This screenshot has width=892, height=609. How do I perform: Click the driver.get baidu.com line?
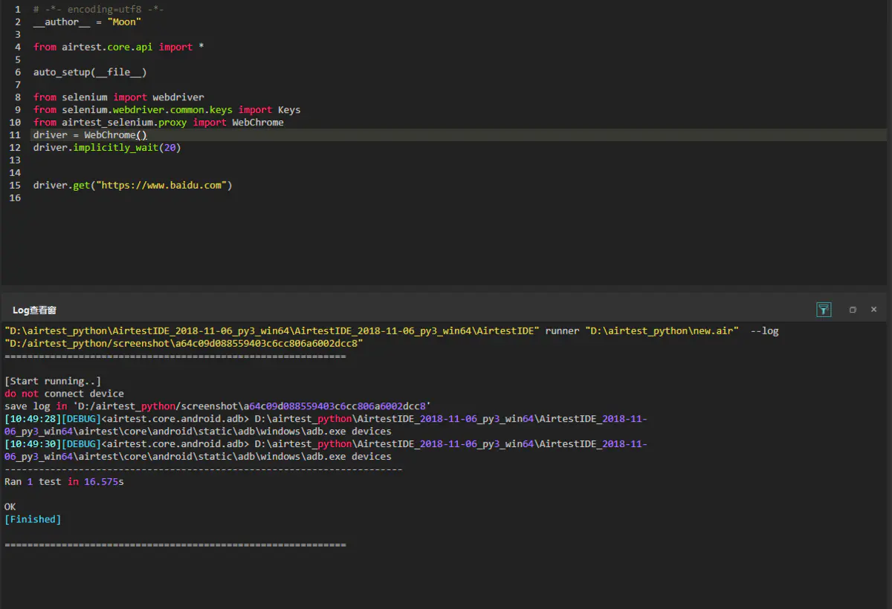pyautogui.click(x=133, y=186)
